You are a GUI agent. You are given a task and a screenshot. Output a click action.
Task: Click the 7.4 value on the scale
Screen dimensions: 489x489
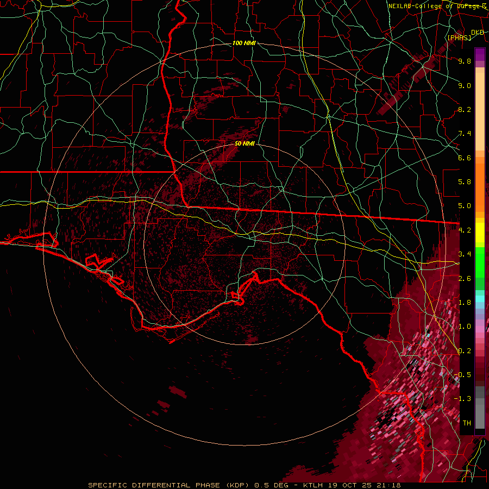(465, 134)
